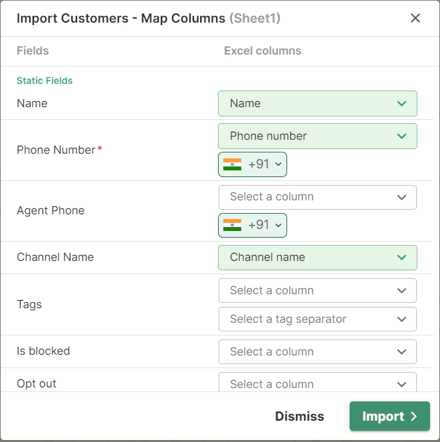Click the chevron in the Phone number dropdown

coord(401,136)
